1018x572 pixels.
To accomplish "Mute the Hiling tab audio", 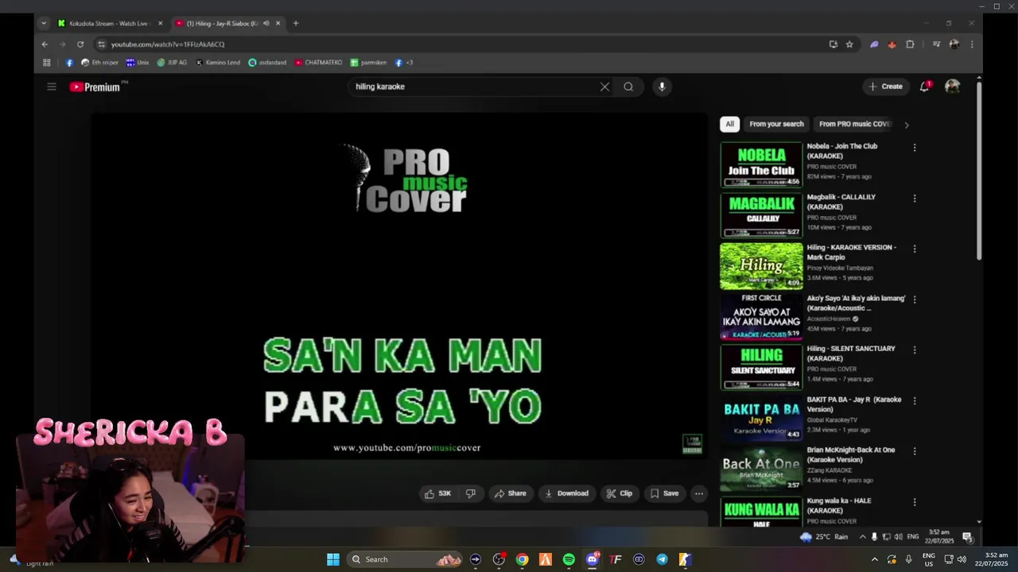I will (266, 23).
